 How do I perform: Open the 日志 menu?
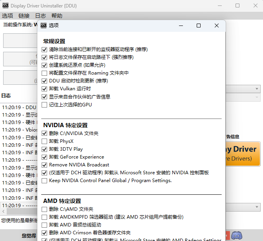(x=40, y=16)
